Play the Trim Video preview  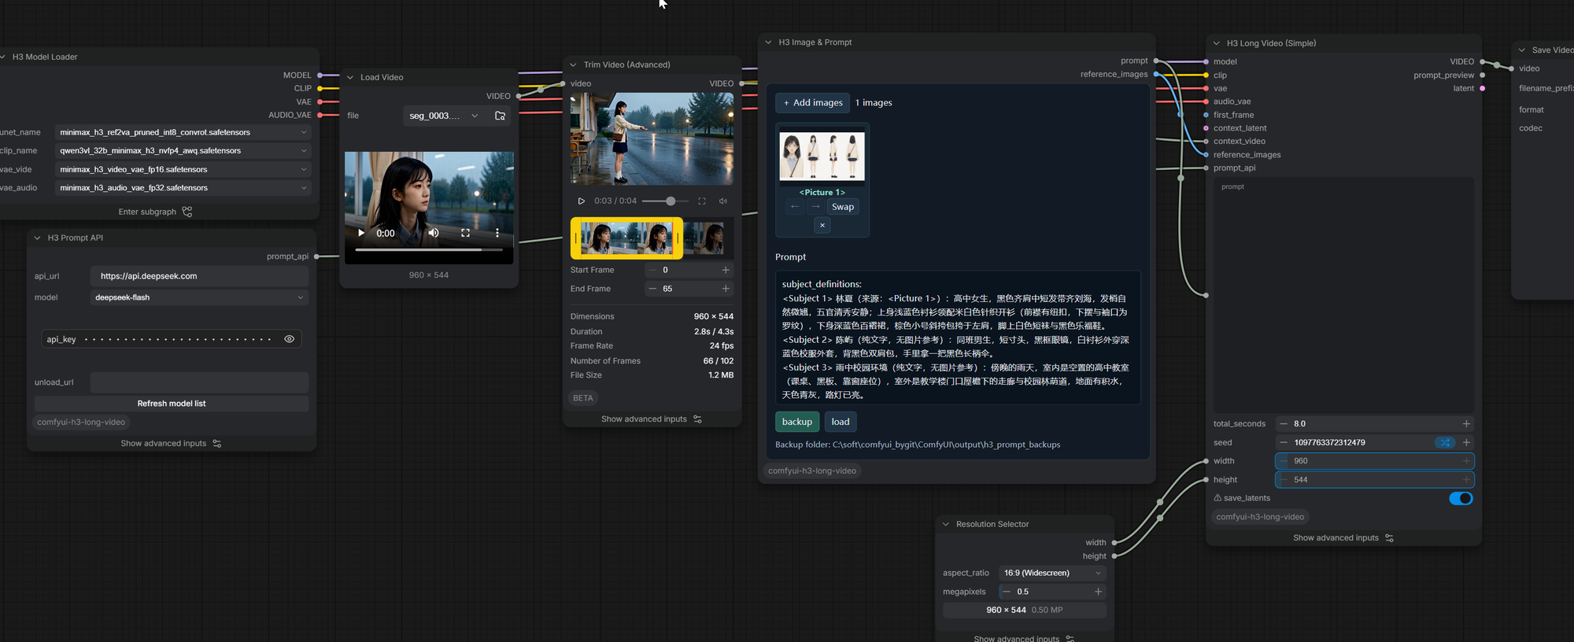click(x=582, y=201)
